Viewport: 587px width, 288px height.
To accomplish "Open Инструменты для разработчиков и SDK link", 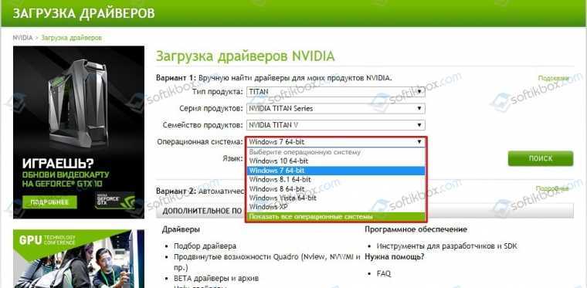I will (446, 246).
